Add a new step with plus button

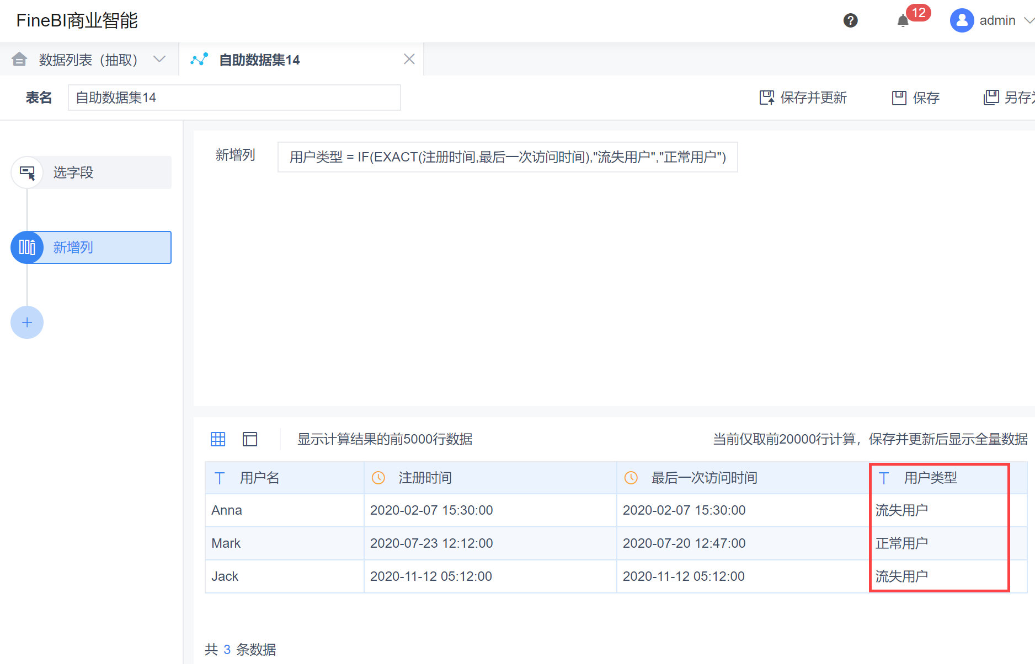tap(27, 322)
